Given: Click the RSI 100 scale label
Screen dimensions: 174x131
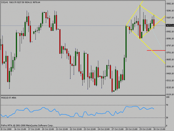Looking at the screenshot, I should coord(168,97).
